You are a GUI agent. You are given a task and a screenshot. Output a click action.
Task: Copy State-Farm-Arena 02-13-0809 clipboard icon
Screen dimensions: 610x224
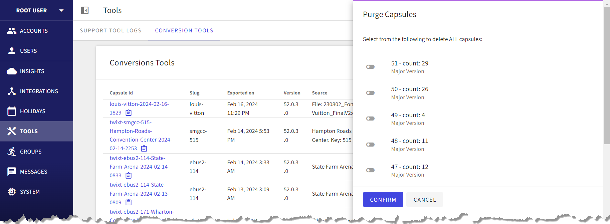(129, 202)
